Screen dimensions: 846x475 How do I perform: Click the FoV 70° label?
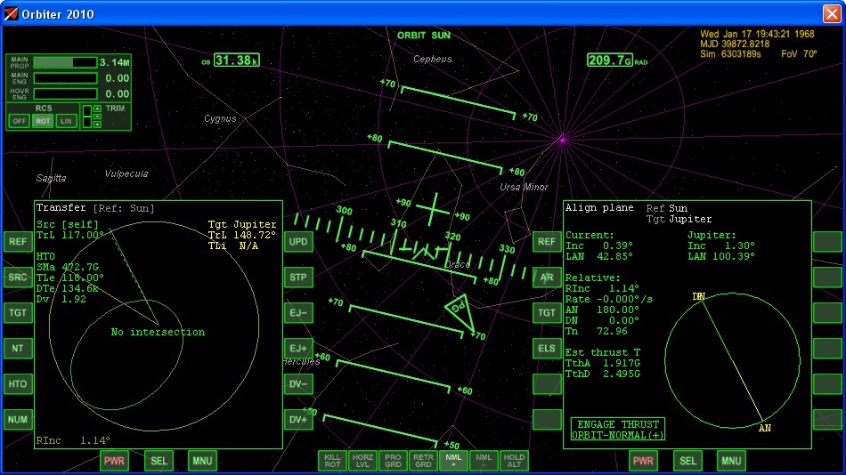point(799,54)
